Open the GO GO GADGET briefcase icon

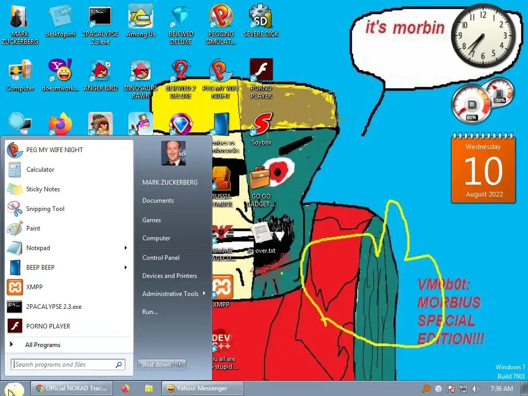(261, 187)
